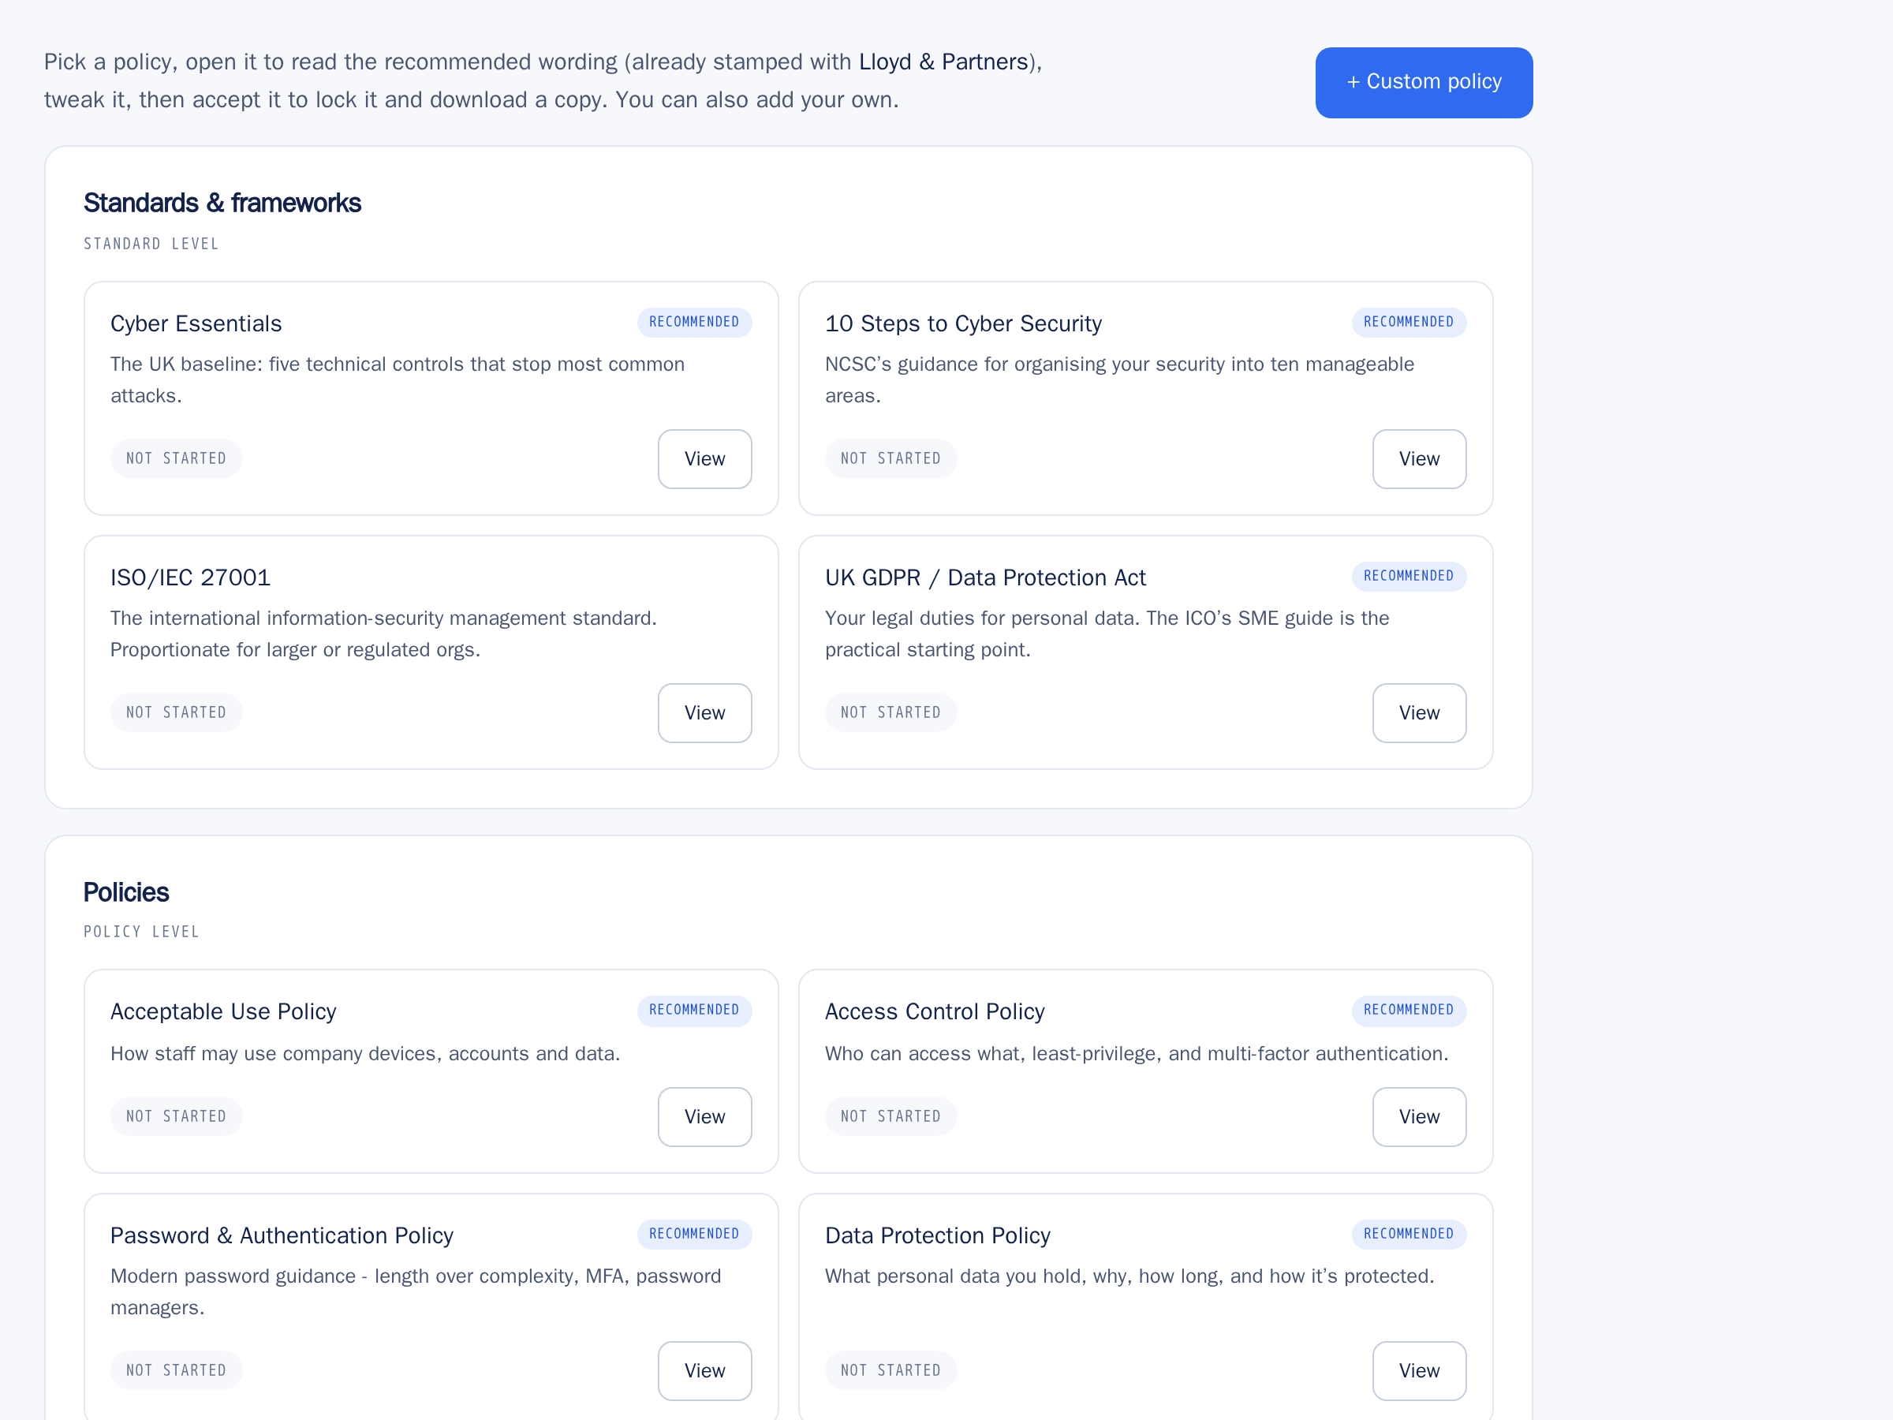Click the Policies section heading
This screenshot has height=1420, width=1893.
(x=127, y=892)
